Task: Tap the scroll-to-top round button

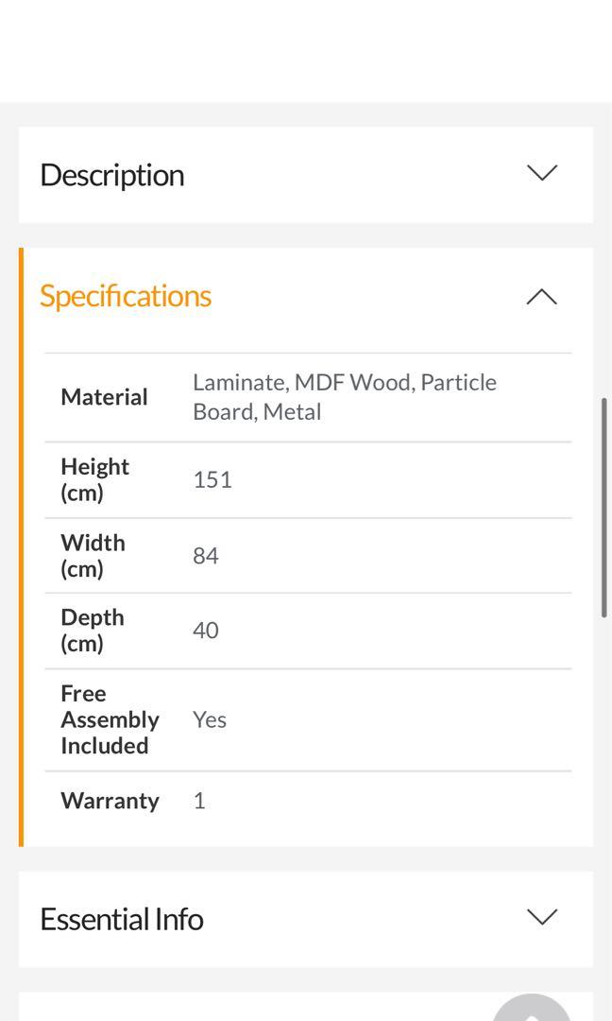Action: pyautogui.click(x=532, y=1008)
